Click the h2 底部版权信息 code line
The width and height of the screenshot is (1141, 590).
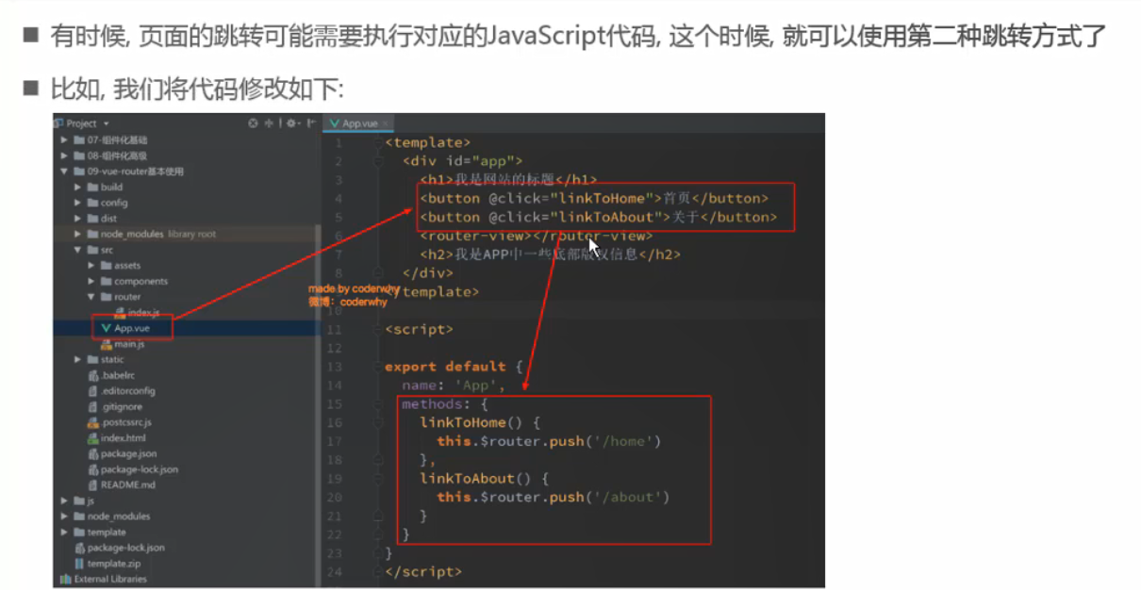(x=550, y=254)
